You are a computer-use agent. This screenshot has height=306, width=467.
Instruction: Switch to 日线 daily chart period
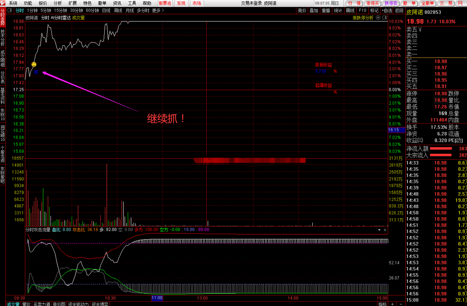tap(106, 11)
